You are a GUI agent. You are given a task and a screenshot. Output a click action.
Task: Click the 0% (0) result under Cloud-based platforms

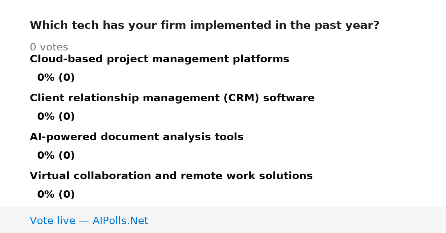pyautogui.click(x=56, y=78)
